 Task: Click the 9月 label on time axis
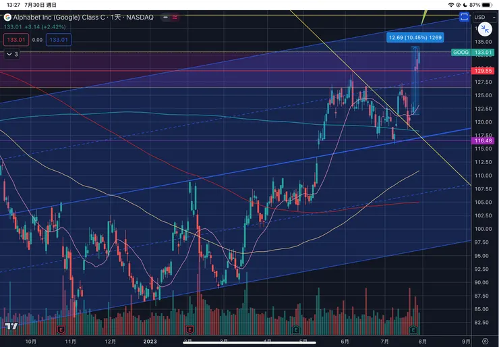pos(465,342)
